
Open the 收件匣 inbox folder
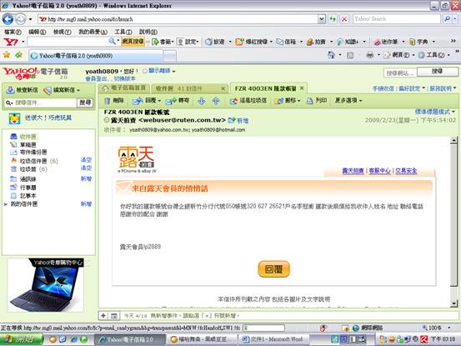coord(28,137)
